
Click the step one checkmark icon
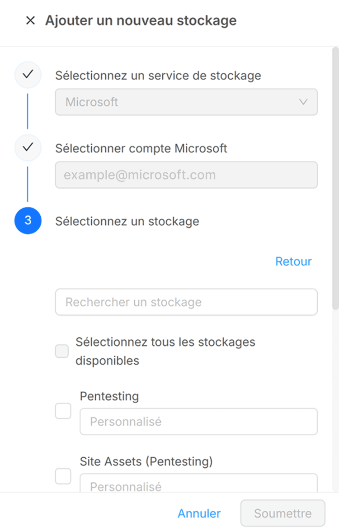click(x=28, y=75)
